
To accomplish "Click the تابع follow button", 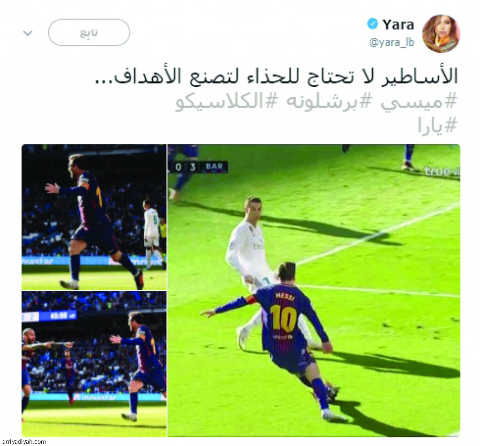I will pyautogui.click(x=89, y=32).
